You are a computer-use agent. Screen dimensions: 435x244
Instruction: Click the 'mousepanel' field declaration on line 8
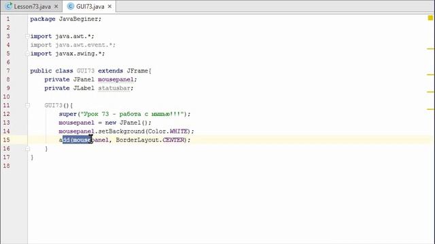click(x=116, y=79)
